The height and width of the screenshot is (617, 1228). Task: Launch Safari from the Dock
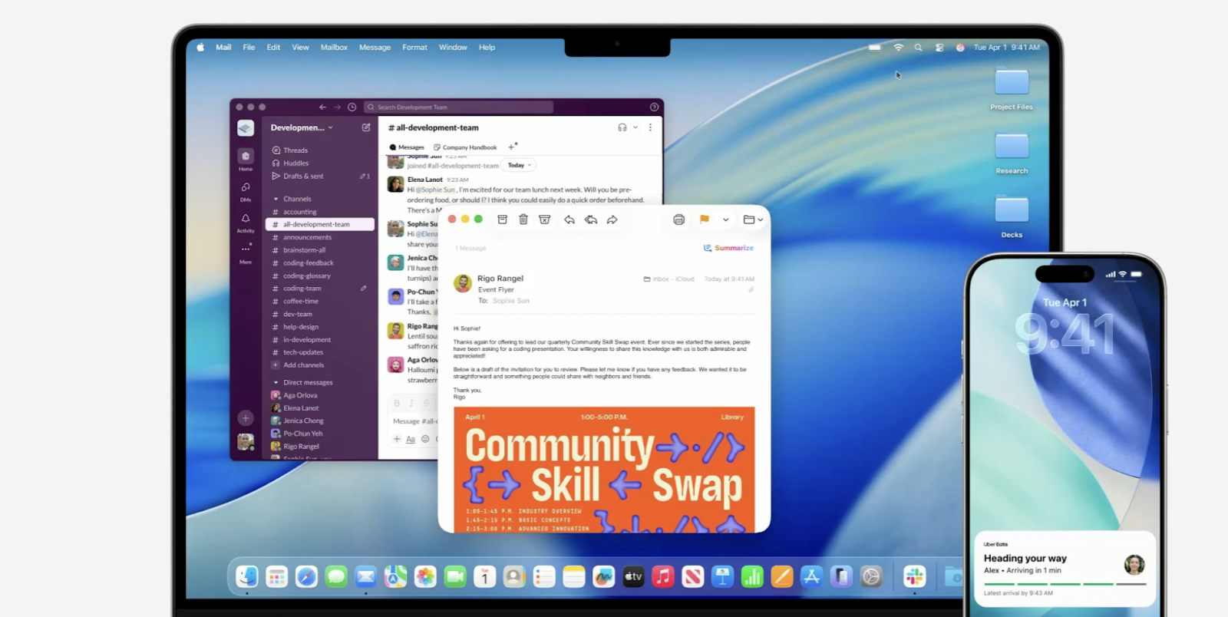[306, 576]
